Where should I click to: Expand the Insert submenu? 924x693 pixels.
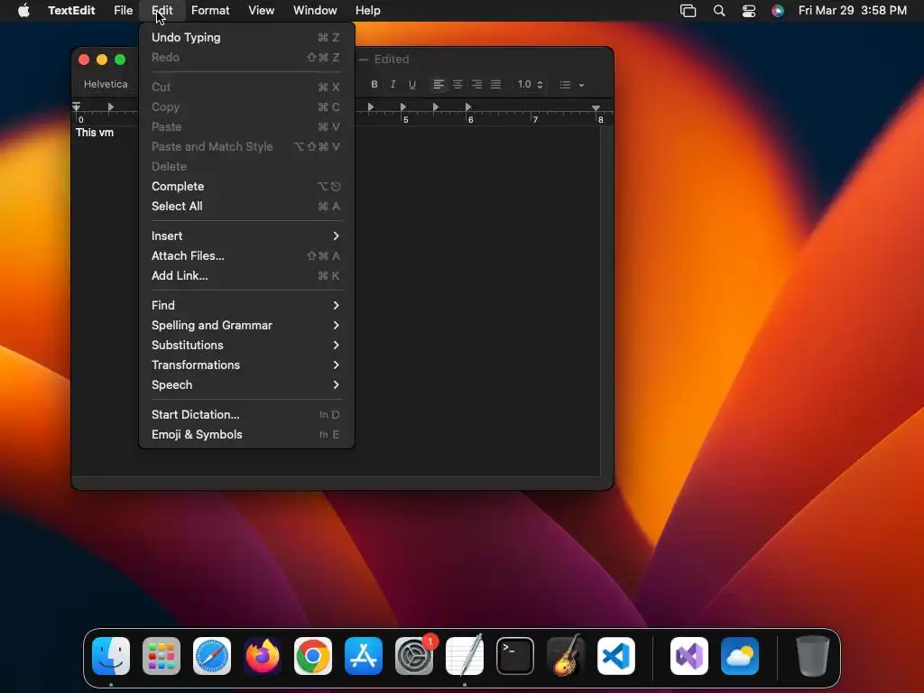tap(246, 236)
